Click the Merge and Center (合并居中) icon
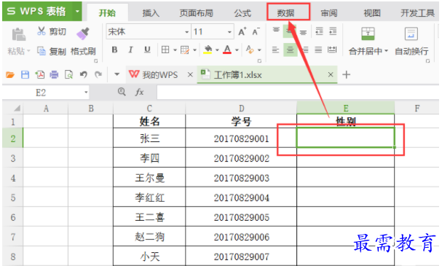 point(368,34)
